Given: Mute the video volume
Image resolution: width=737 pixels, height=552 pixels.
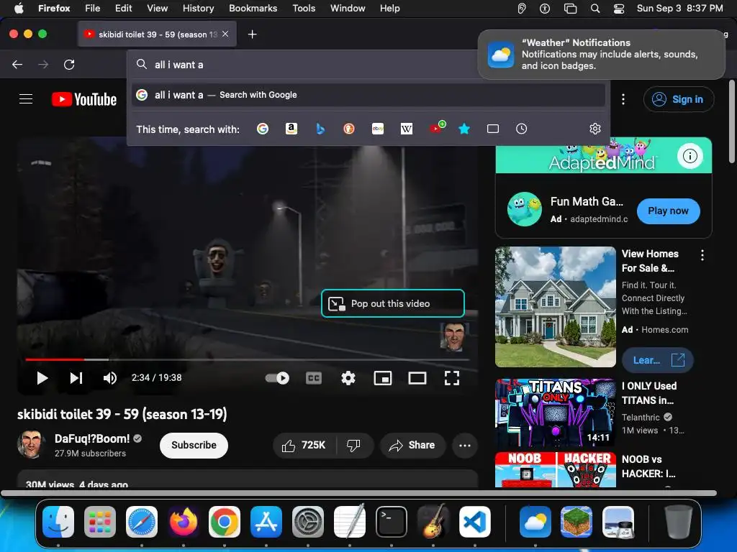Looking at the screenshot, I should (x=110, y=378).
